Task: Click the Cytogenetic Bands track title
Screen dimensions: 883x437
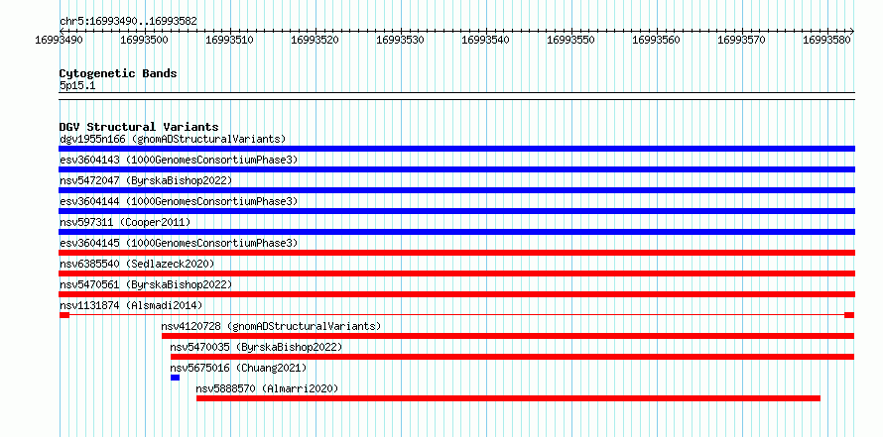Action: 118,73
